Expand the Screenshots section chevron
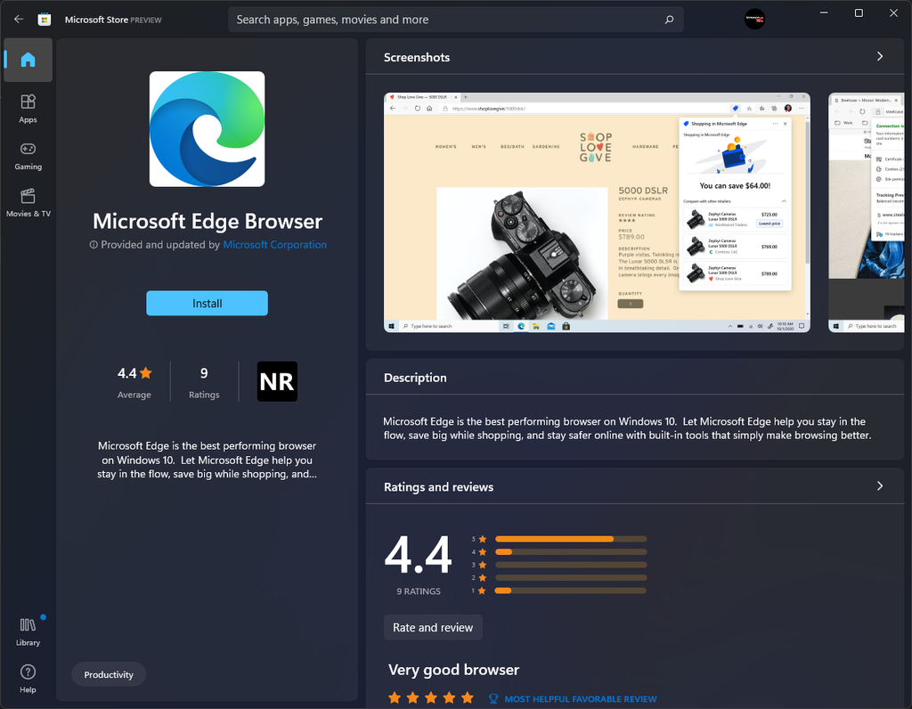 (x=879, y=56)
